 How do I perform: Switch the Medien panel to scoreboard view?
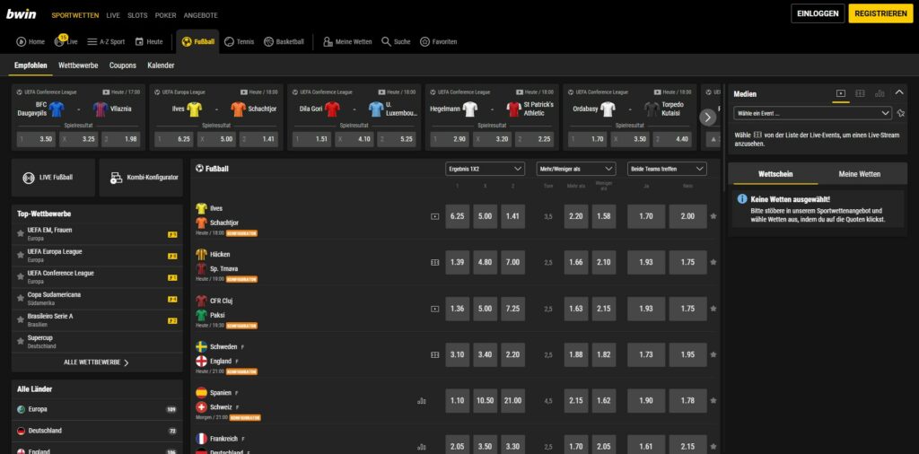coord(860,93)
